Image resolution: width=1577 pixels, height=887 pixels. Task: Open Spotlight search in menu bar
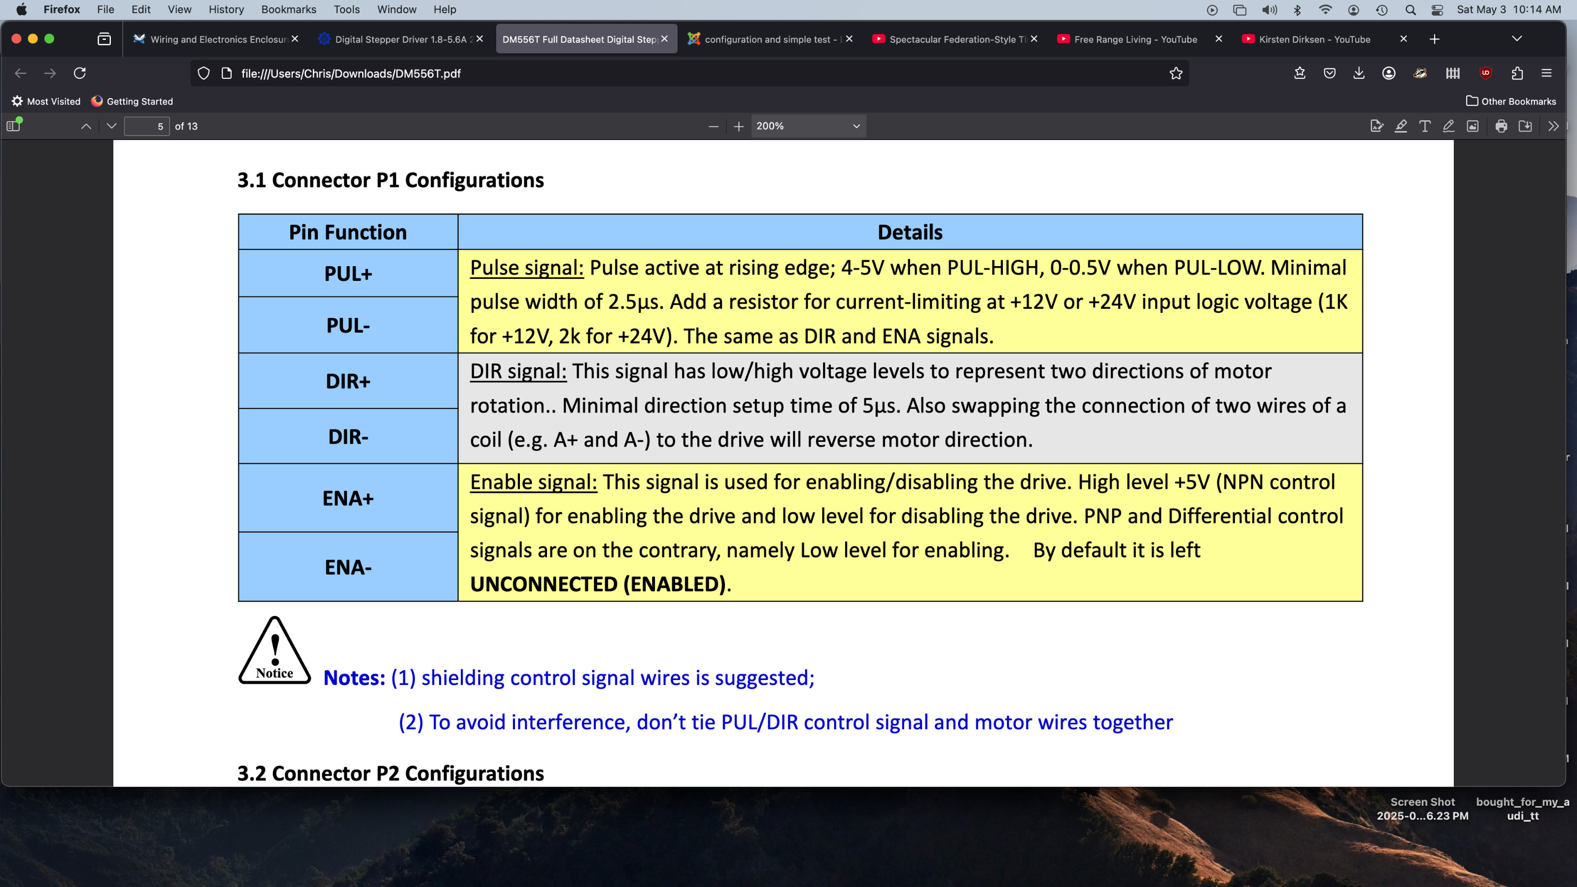click(x=1410, y=10)
